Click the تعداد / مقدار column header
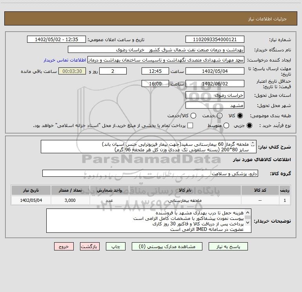 [70, 190]
